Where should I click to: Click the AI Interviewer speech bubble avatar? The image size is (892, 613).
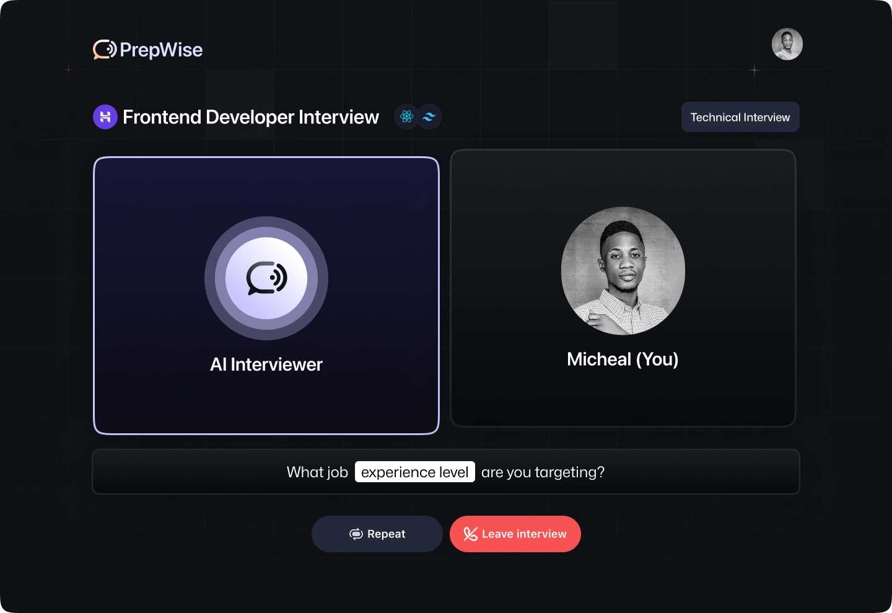pos(266,278)
